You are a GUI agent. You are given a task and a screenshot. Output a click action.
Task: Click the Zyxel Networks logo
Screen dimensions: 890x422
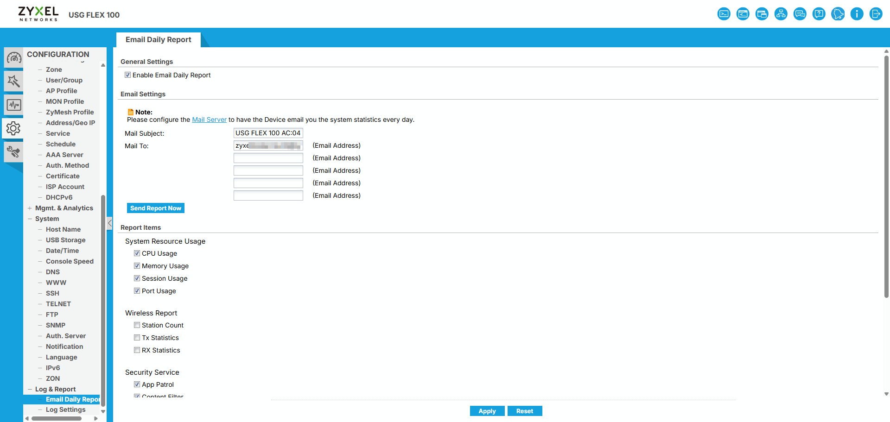pos(38,13)
